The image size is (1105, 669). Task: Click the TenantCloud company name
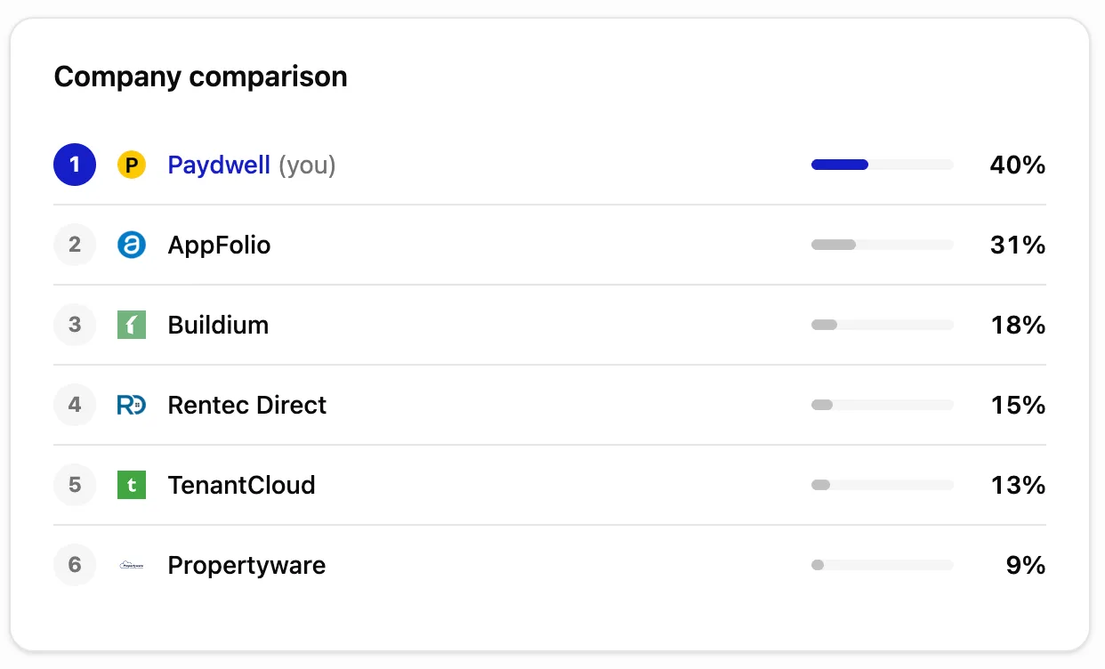[241, 485]
